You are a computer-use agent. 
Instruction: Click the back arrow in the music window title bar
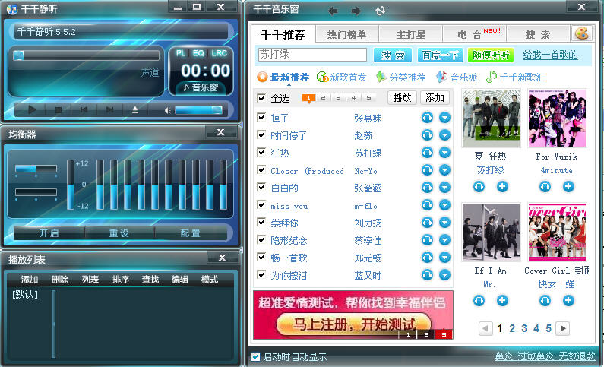tap(332, 11)
